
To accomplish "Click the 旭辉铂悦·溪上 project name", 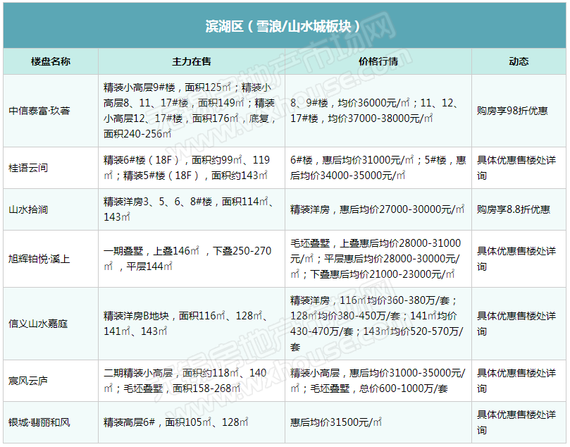I will point(39,259).
